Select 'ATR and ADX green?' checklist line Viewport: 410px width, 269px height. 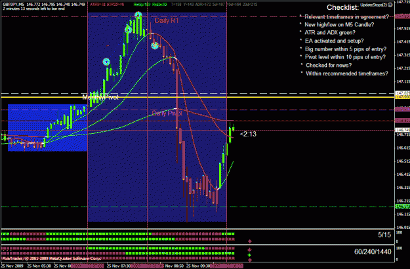(330, 33)
